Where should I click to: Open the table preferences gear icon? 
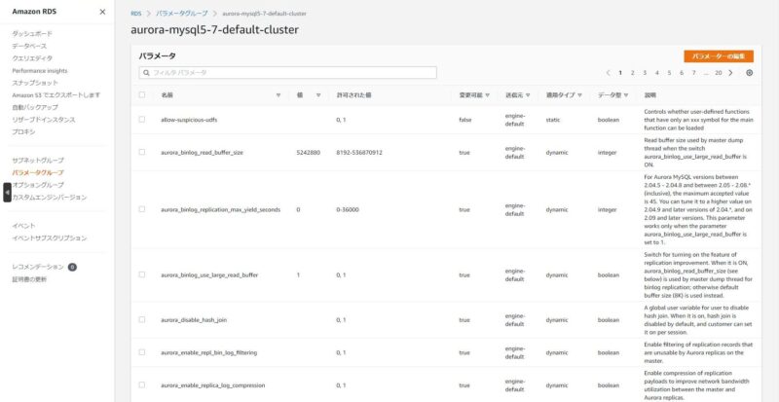749,73
